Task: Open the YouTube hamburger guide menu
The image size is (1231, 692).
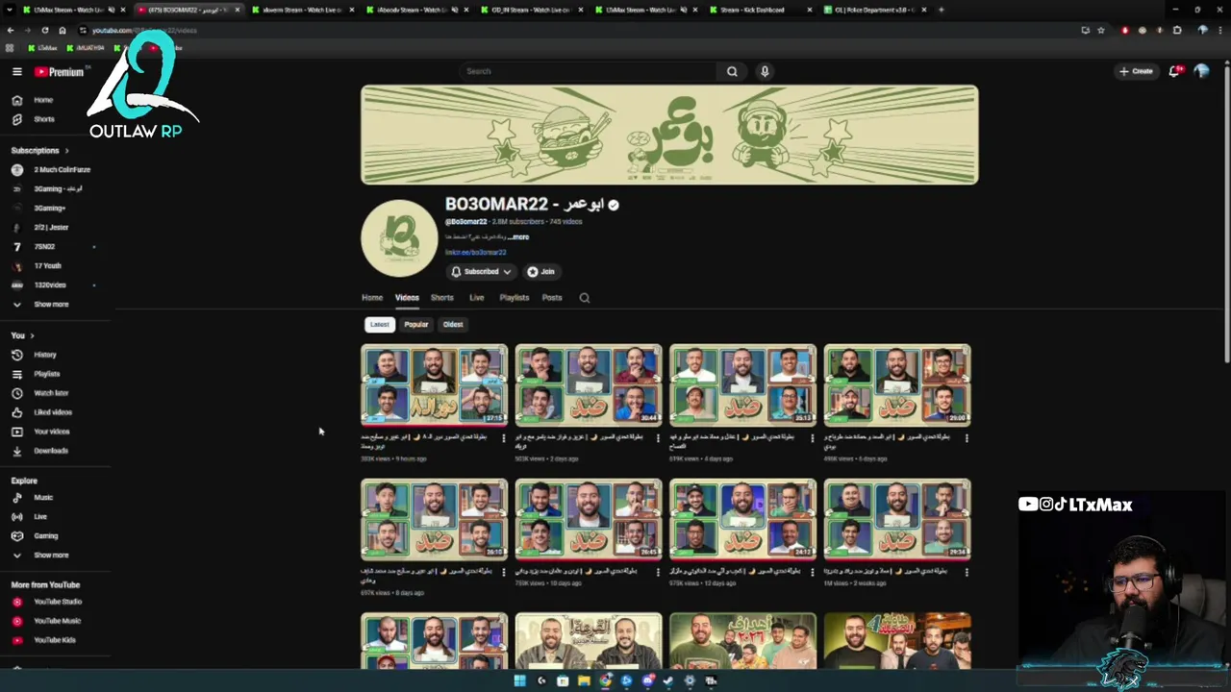Action: pos(16,71)
